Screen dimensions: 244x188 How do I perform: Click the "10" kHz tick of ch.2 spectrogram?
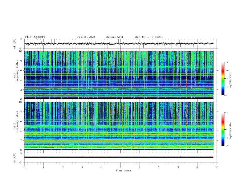[x=21, y=102]
